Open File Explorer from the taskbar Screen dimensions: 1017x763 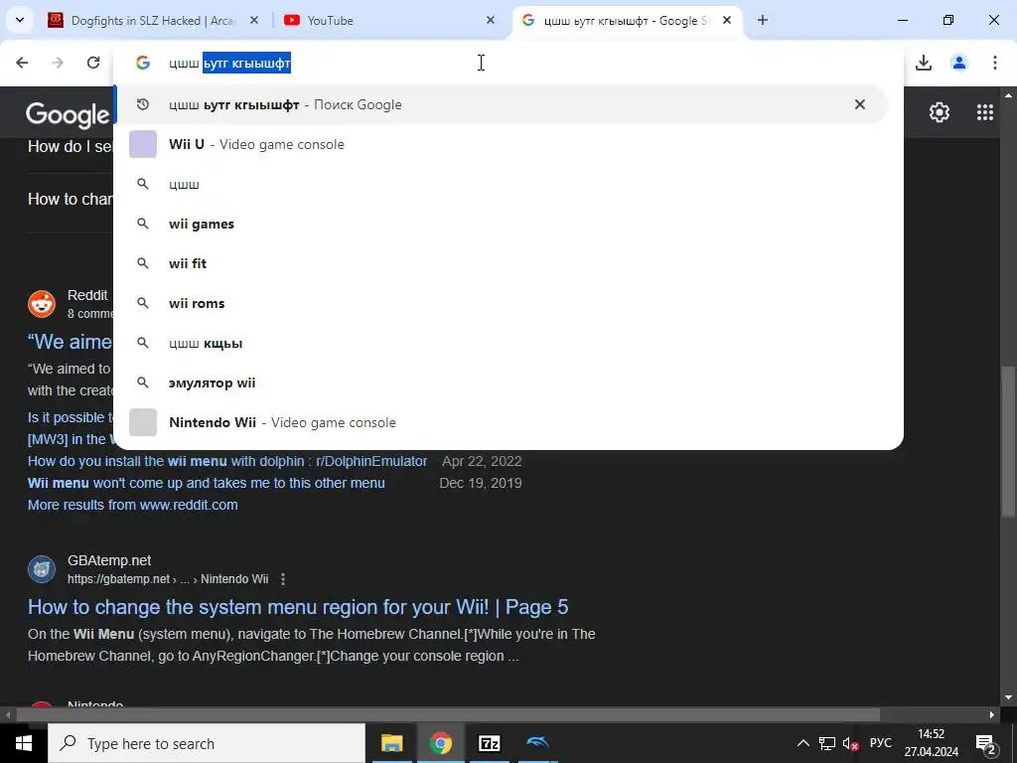(391, 743)
